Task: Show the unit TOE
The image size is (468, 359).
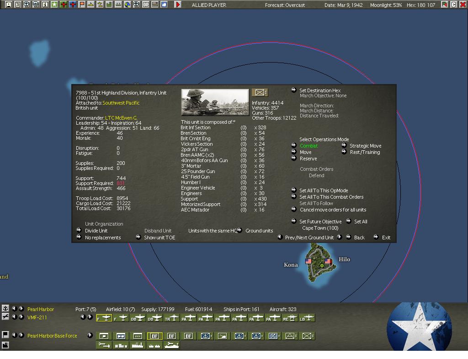Action: tap(159, 238)
